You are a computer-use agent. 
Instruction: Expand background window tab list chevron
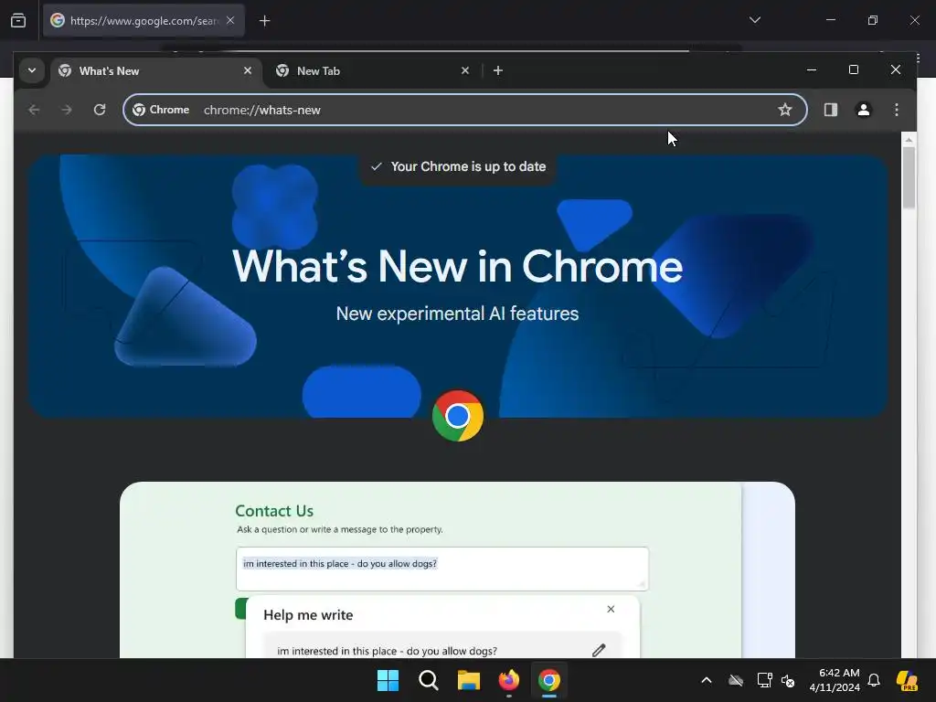754,20
